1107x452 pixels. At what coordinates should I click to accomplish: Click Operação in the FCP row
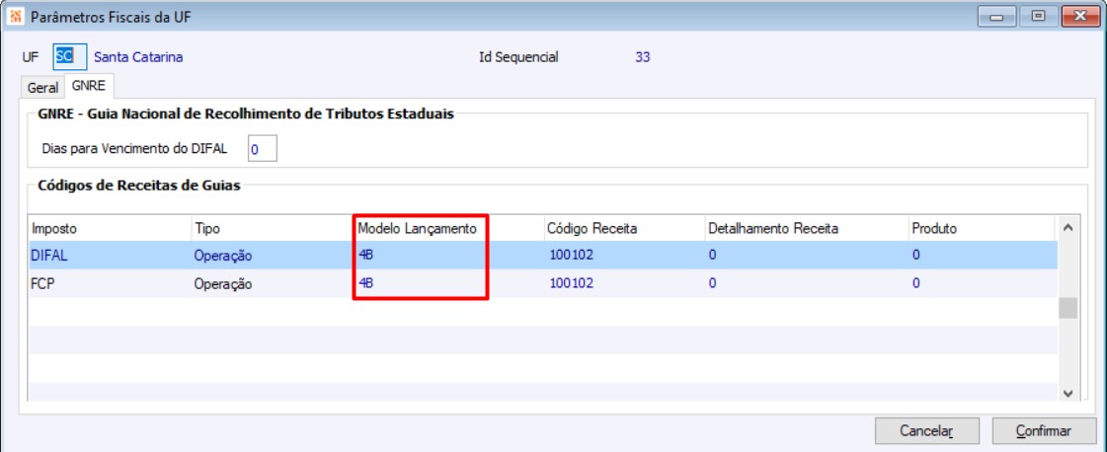pyautogui.click(x=223, y=284)
